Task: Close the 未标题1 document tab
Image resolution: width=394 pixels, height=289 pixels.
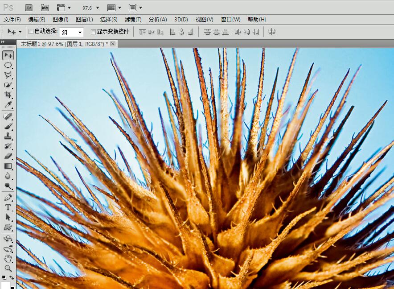Action: coord(113,43)
